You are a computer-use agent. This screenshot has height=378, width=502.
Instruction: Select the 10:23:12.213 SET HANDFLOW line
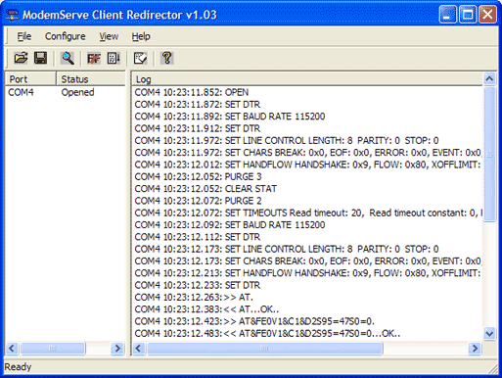pyautogui.click(x=307, y=273)
